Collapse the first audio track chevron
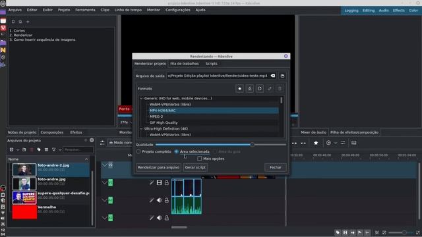This screenshot has width=422, height=237. pyautogui.click(x=104, y=200)
